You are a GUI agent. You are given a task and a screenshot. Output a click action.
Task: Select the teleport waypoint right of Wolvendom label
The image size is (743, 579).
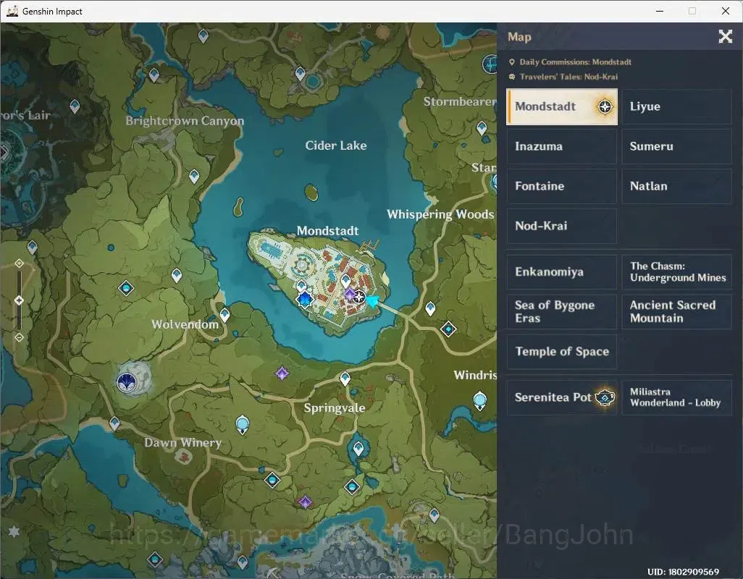pyautogui.click(x=224, y=315)
